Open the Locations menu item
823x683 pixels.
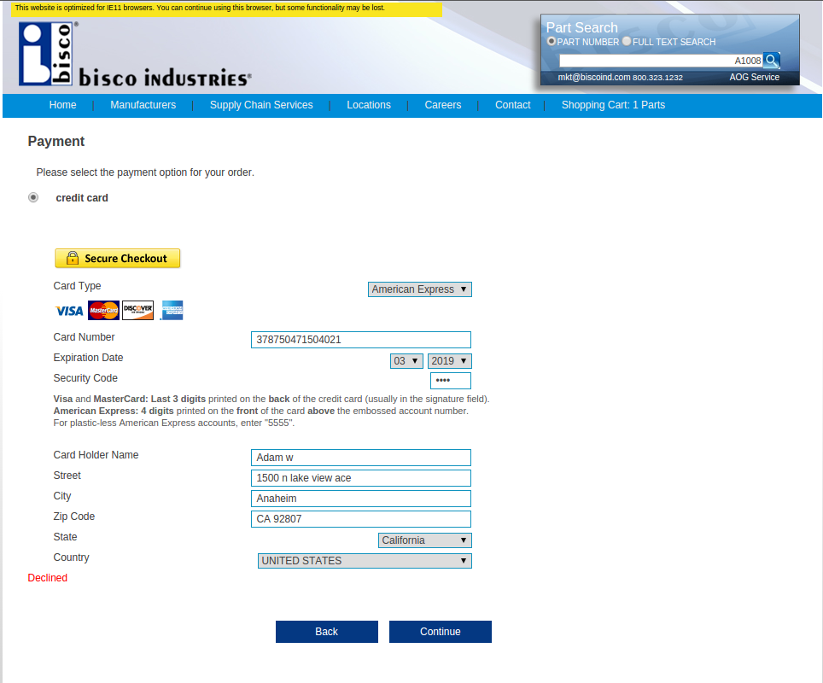pos(369,105)
